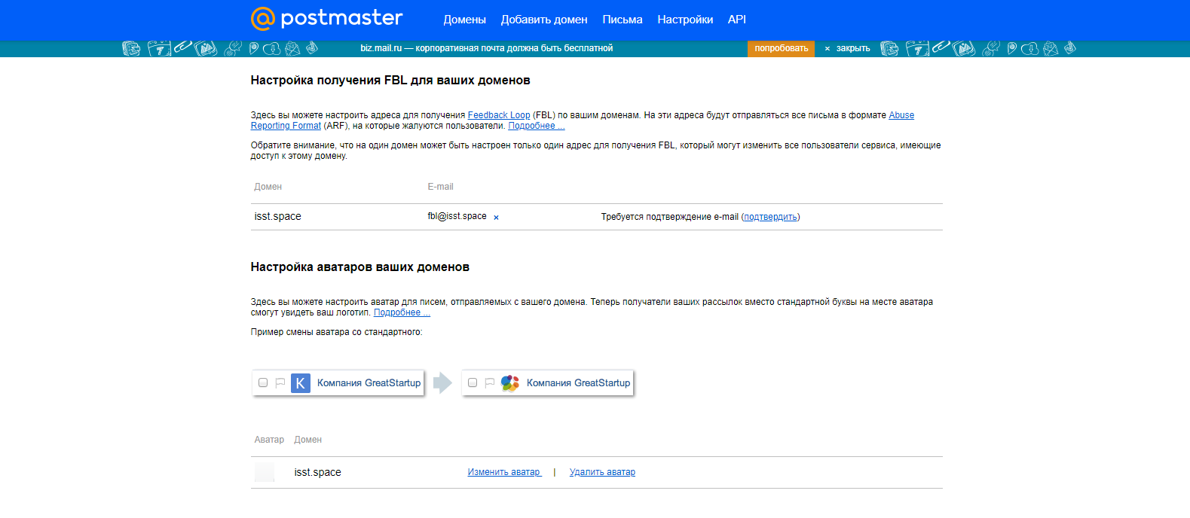Click the postmaster @ logo icon
The width and height of the screenshot is (1190, 518).
(262, 19)
